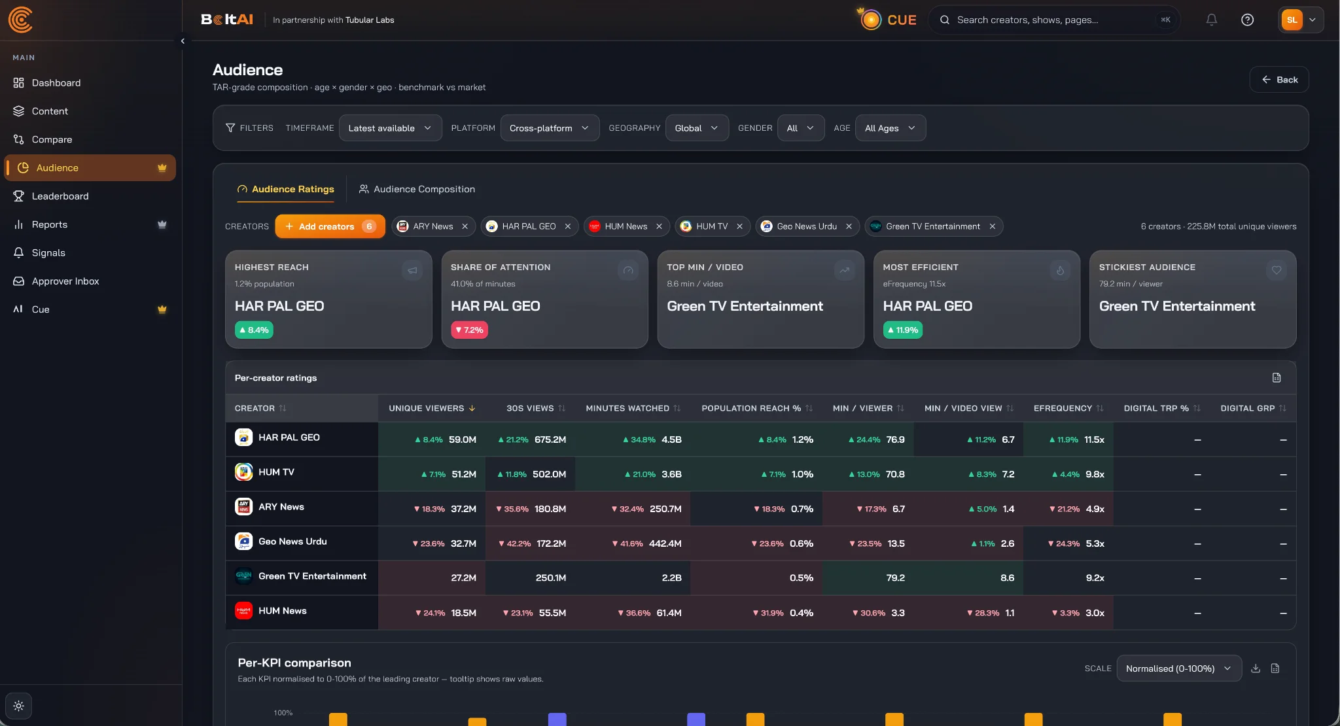The height and width of the screenshot is (726, 1340).
Task: Sort by Digital GRP column
Action: click(1253, 408)
